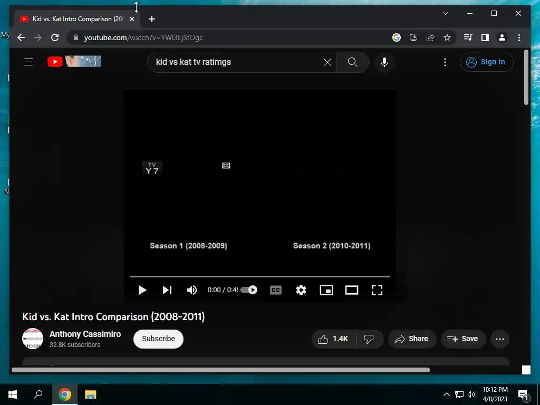Open network icon in system tray
The width and height of the screenshot is (540, 405).
(x=459, y=394)
